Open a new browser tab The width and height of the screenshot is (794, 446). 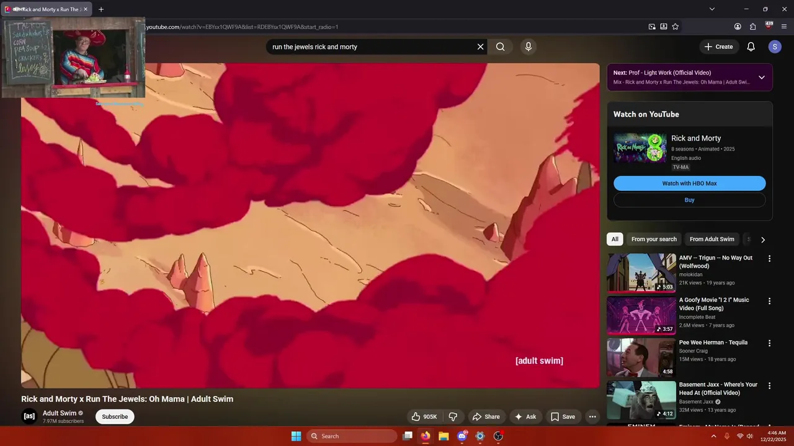[x=101, y=9]
